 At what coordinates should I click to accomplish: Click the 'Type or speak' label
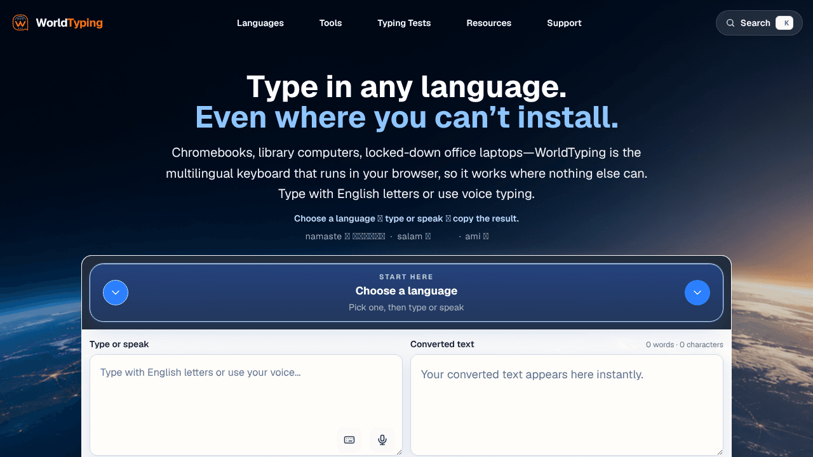coord(119,344)
